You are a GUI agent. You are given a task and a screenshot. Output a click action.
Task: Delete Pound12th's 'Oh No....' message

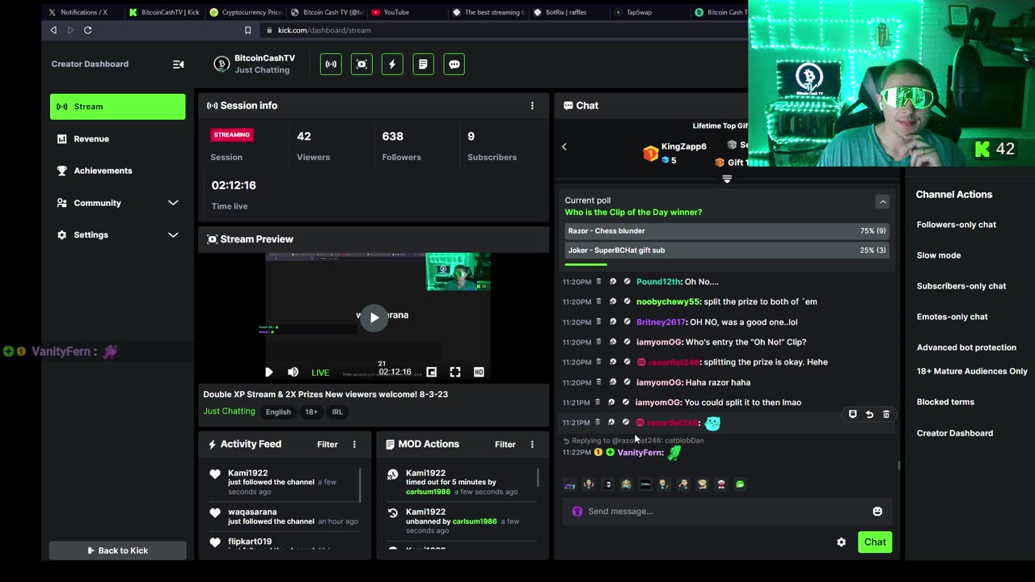[x=598, y=281]
